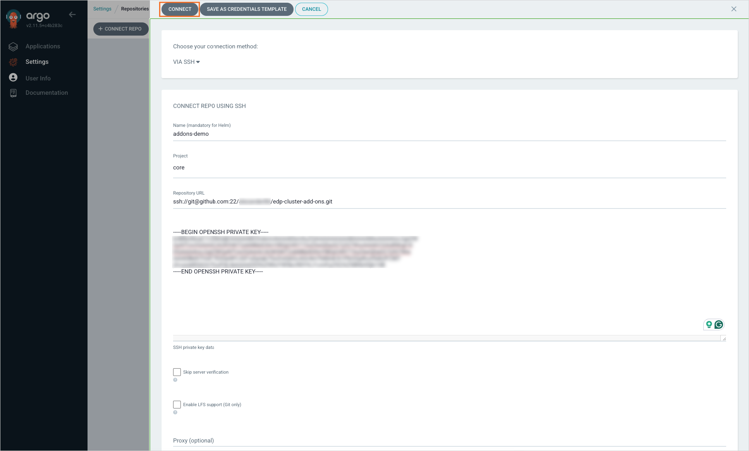The width and height of the screenshot is (749, 451).
Task: Click SAVE AS CREDENTIALS TEMPLATE
Action: click(x=247, y=9)
